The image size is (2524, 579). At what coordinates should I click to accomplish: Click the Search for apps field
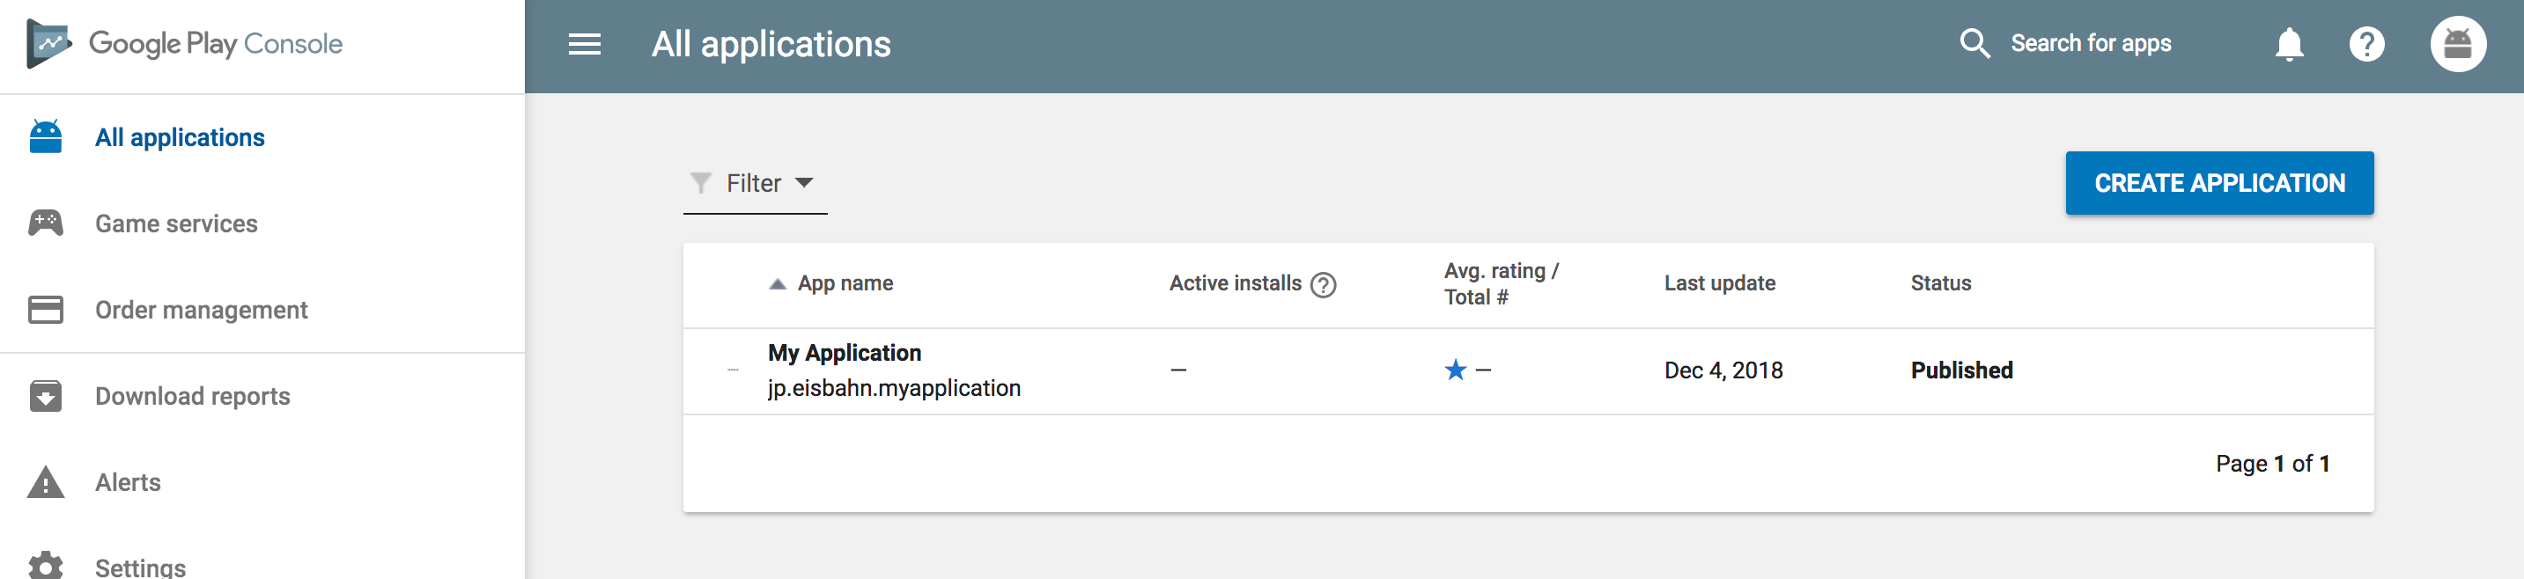(x=2090, y=44)
